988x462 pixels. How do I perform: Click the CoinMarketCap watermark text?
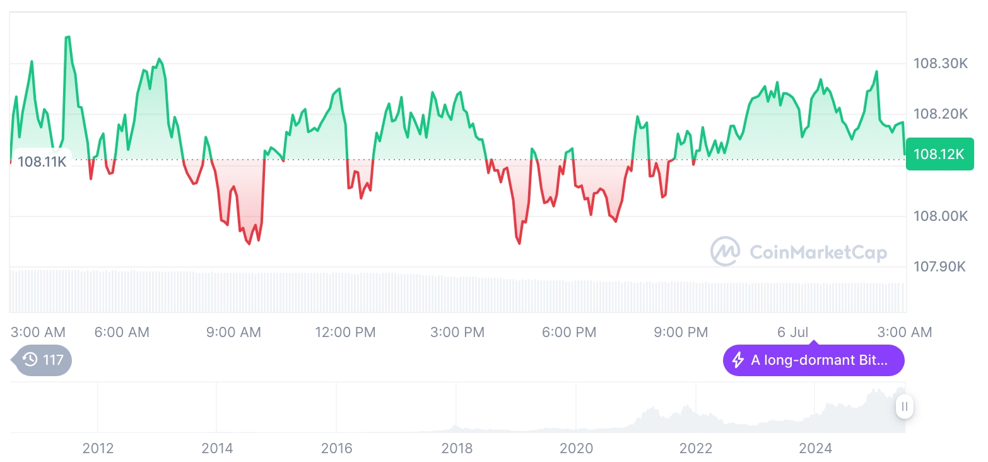818,252
